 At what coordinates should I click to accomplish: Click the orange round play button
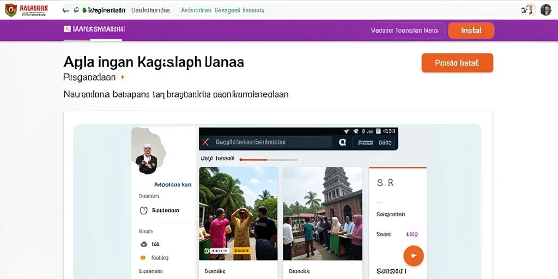click(x=414, y=256)
